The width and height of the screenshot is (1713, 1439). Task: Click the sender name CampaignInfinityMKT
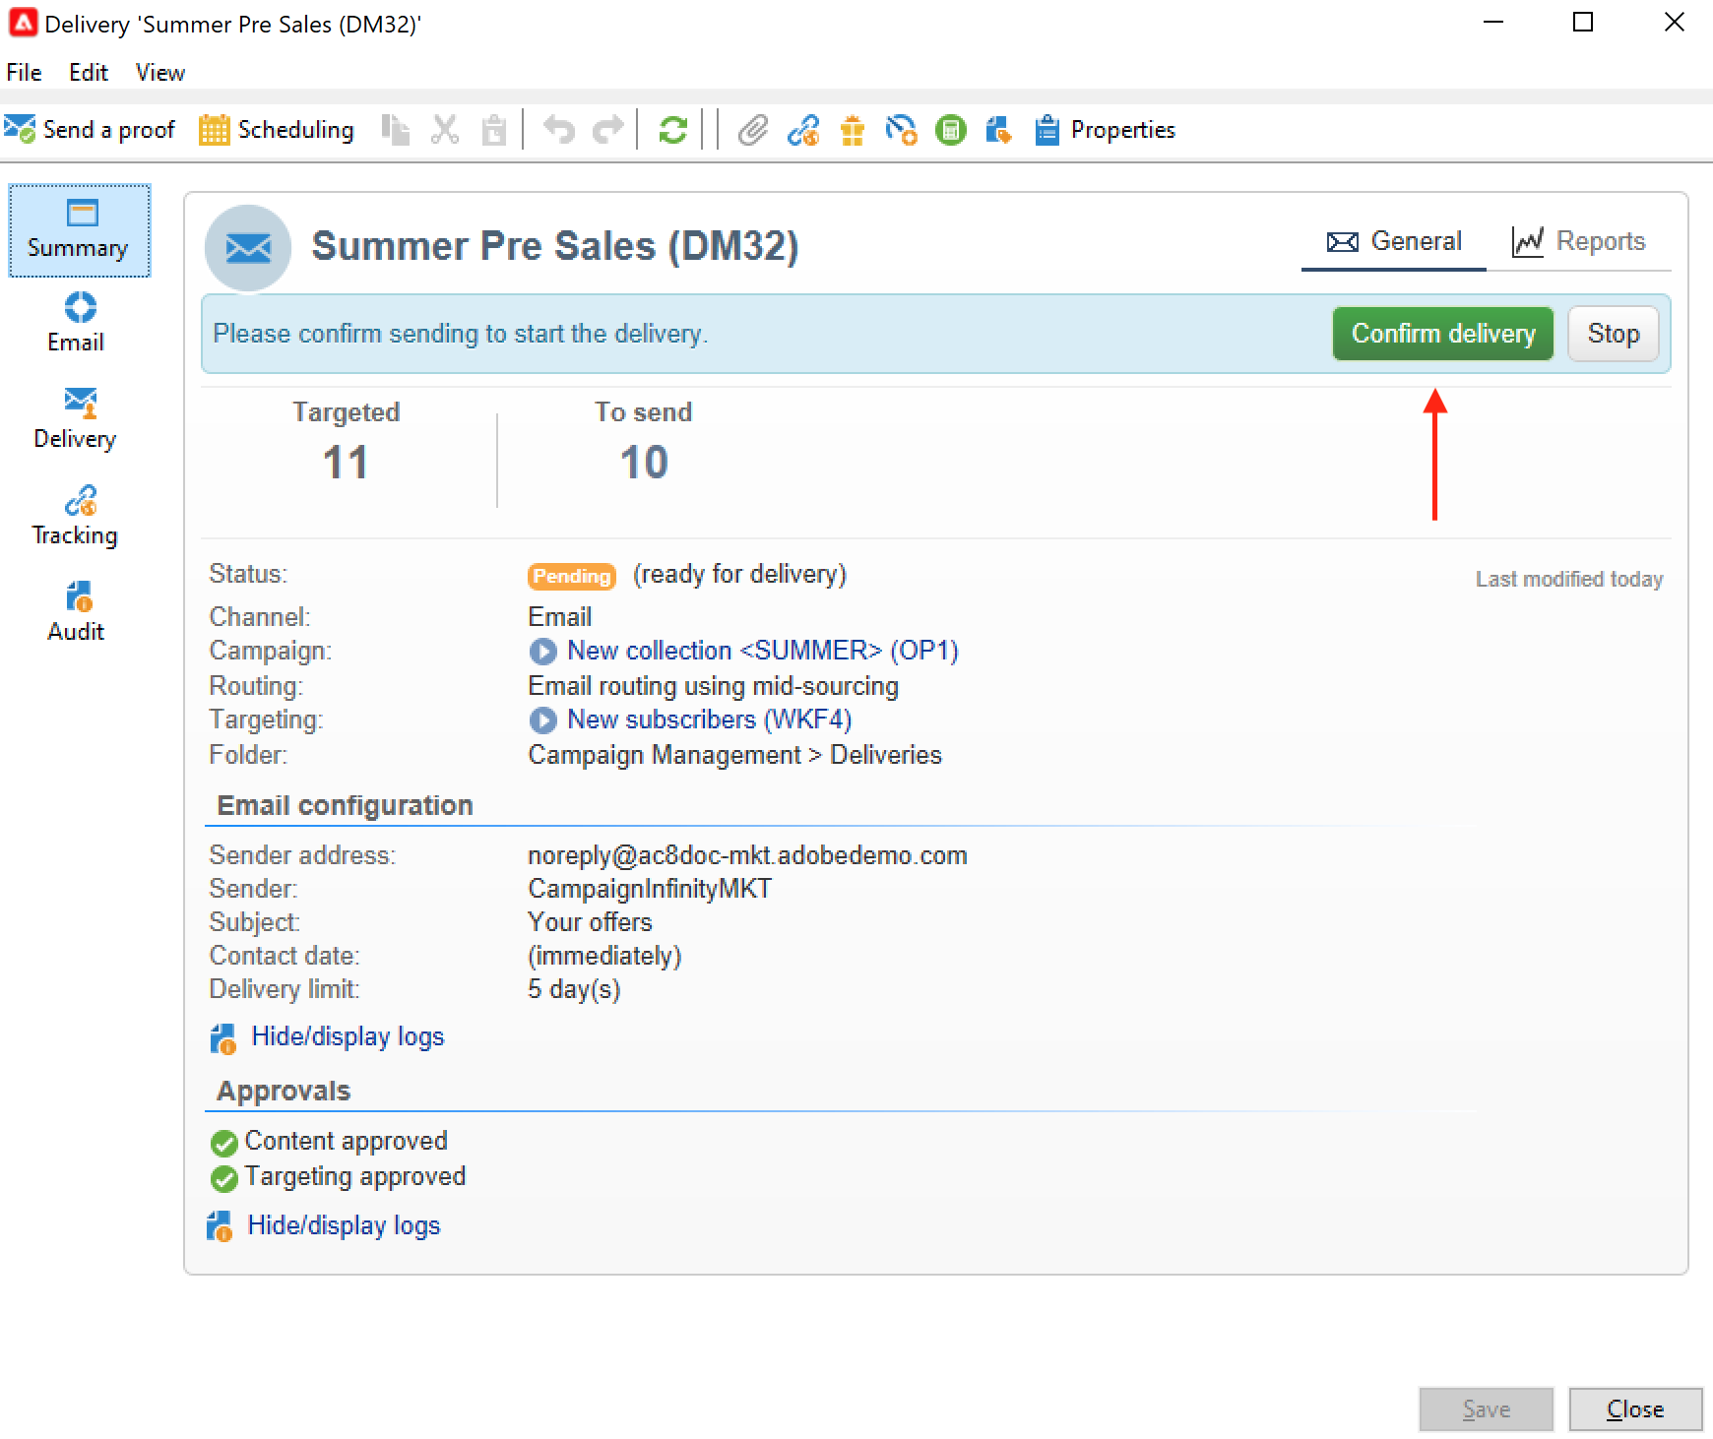tap(651, 889)
